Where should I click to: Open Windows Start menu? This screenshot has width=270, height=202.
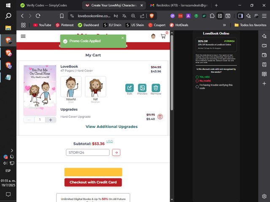8,5
